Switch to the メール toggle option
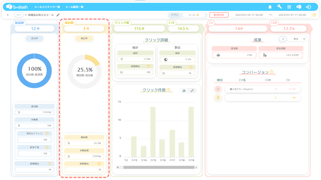The width and height of the screenshot is (321, 180). point(193,15)
